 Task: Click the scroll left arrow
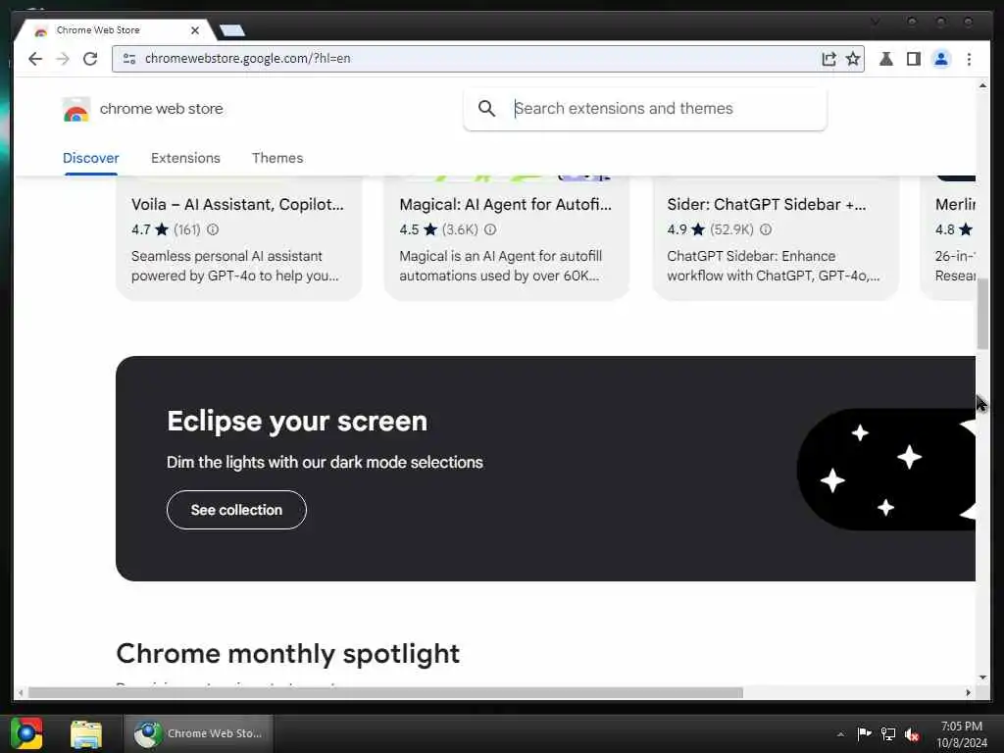22,693
